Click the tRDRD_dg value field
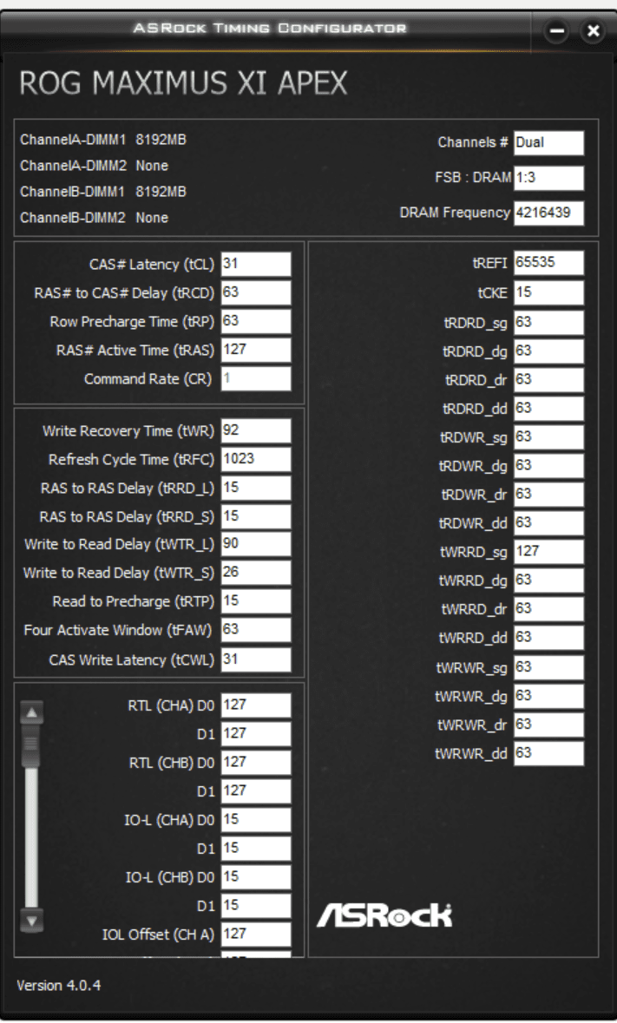The height and width of the screenshot is (1023, 617). pyautogui.click(x=549, y=351)
